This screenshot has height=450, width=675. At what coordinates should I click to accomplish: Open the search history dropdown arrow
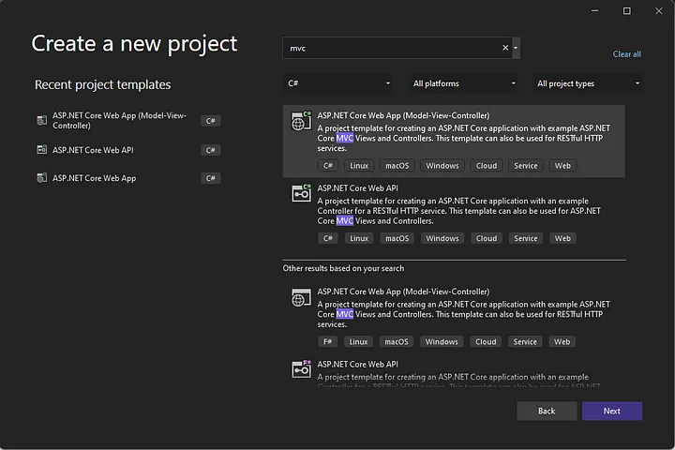pos(516,48)
